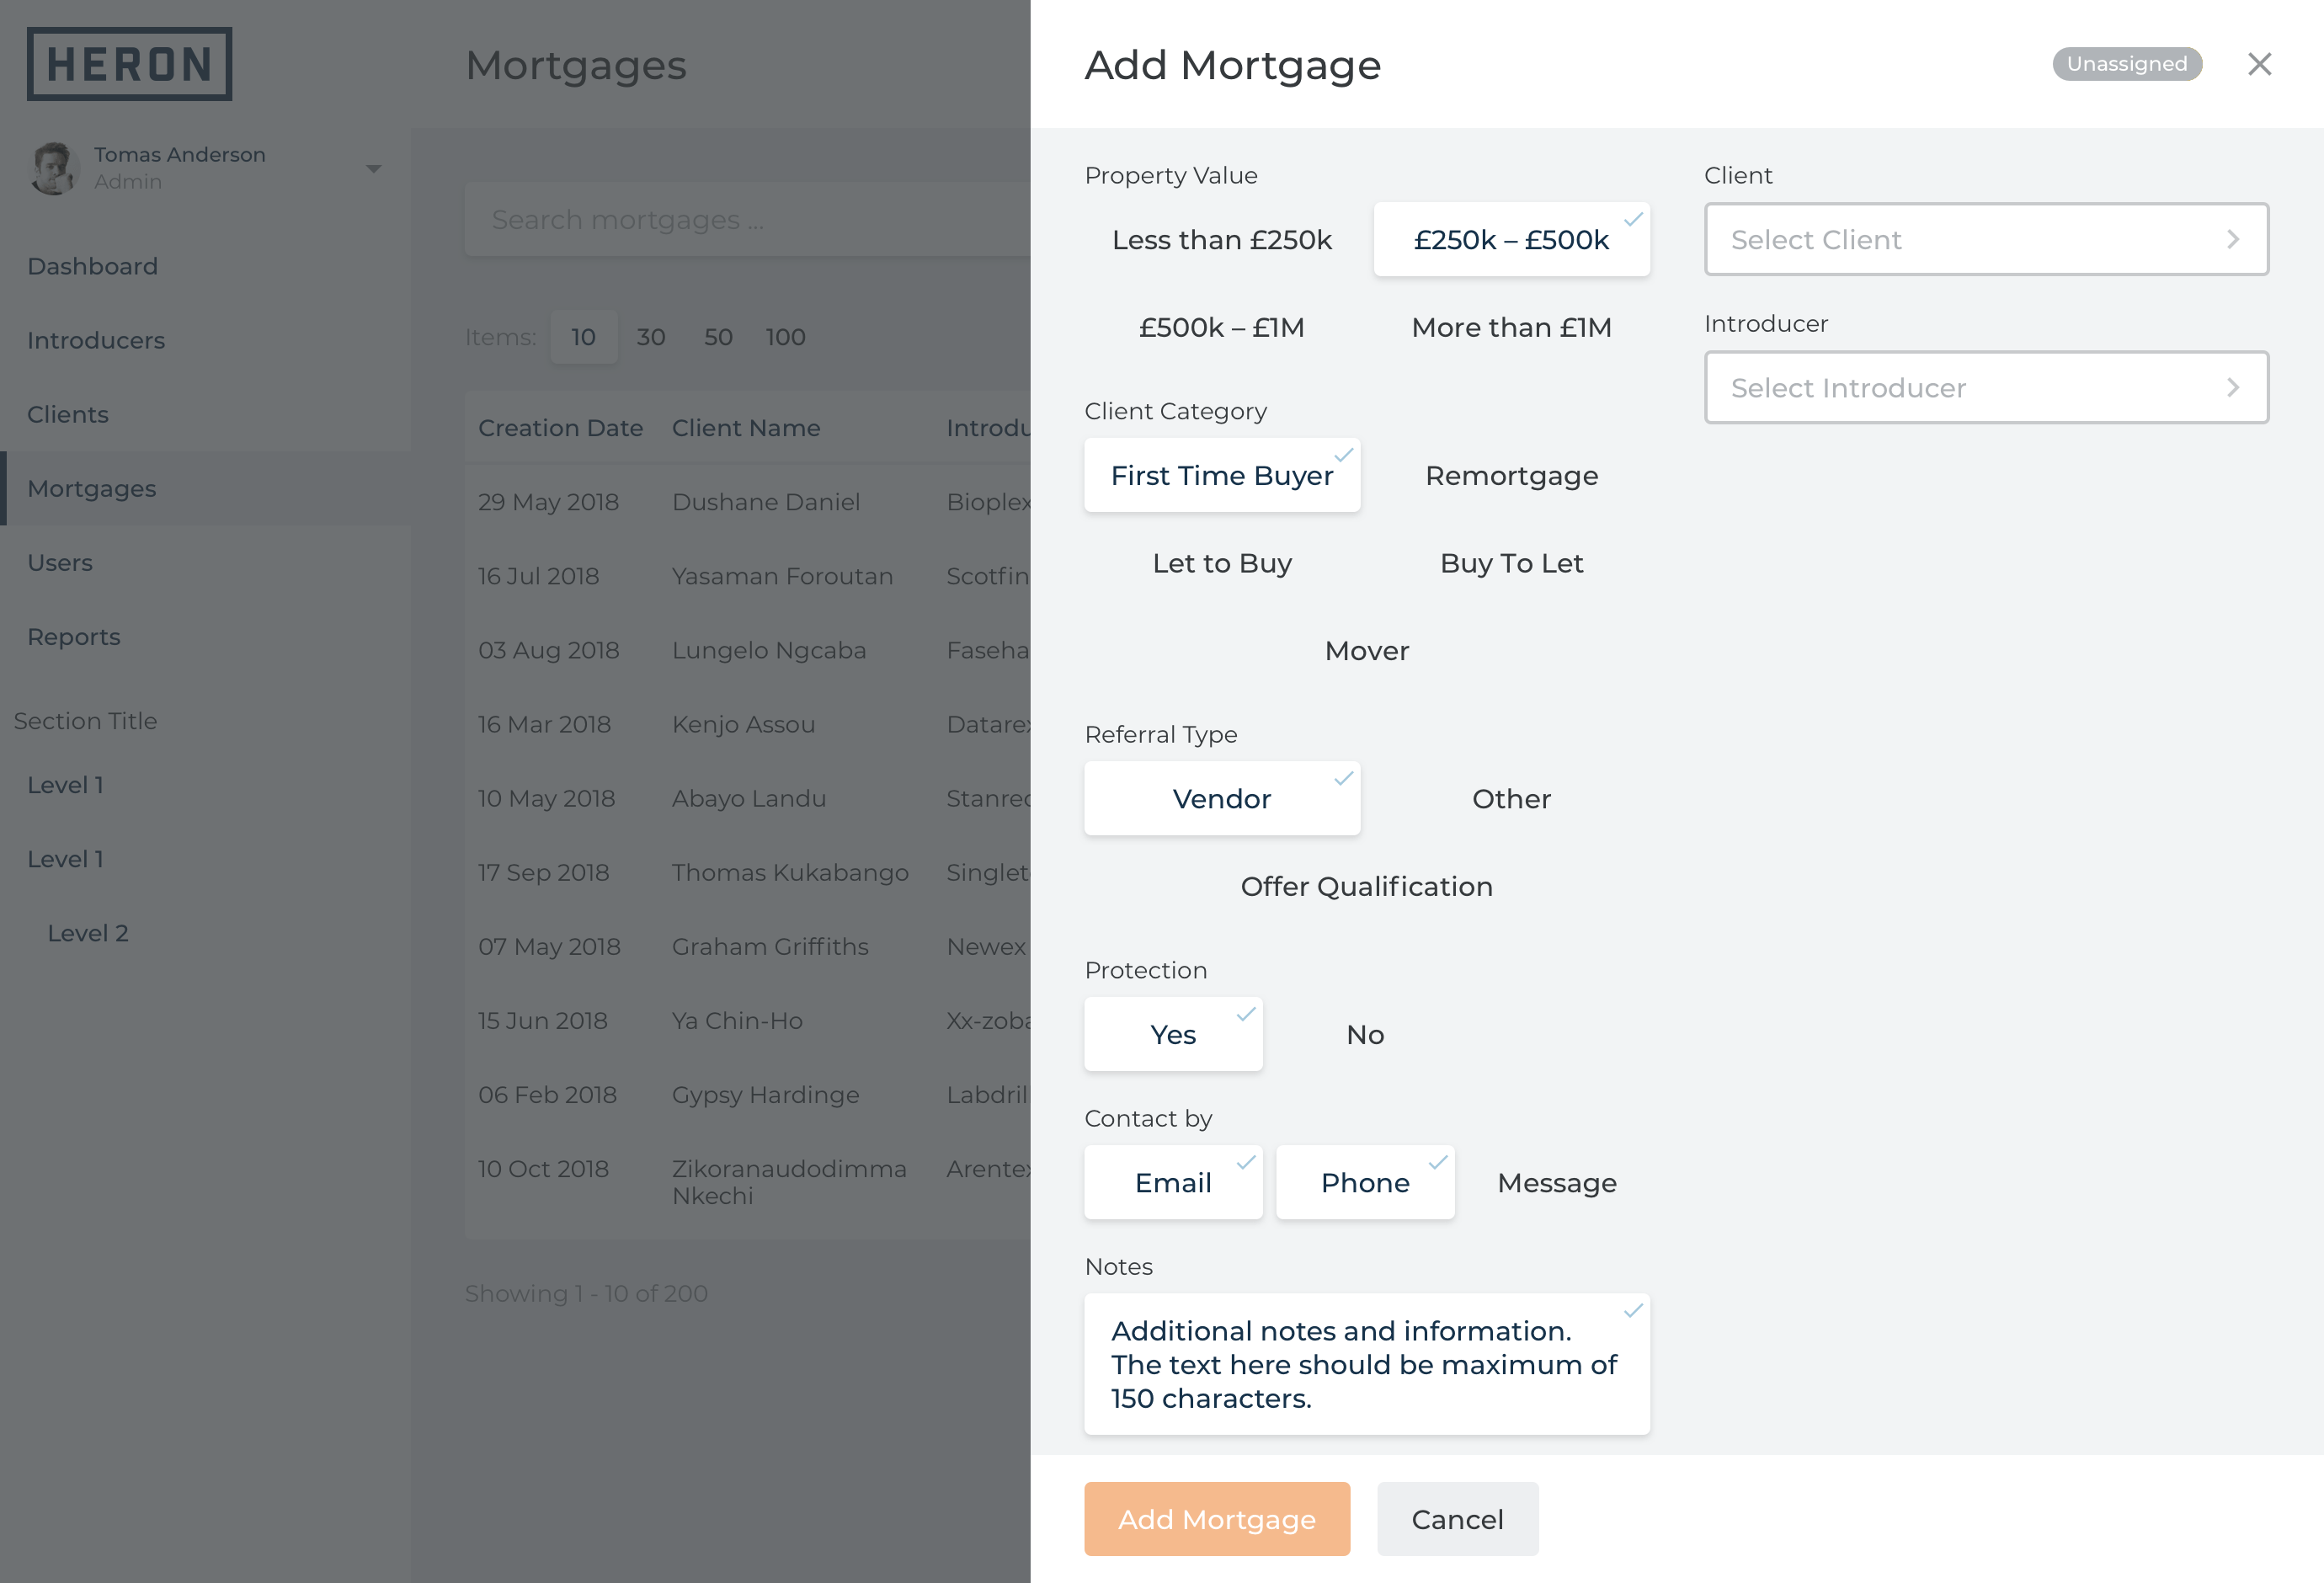Screen dimensions: 2324x1583
Task: Submit with the Add Mortgage button
Action: 1217,1518
